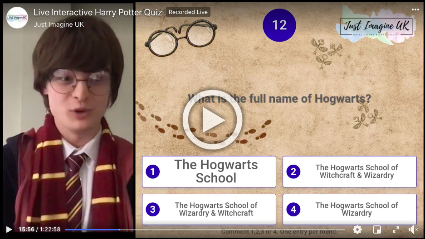The image size is (425, 239).
Task: Choose answer 4 Hogwarts School of Wizardry
Action: tap(350, 210)
